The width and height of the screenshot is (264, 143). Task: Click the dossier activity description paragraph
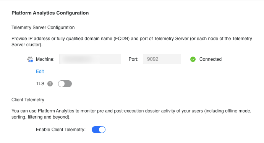click(131, 114)
